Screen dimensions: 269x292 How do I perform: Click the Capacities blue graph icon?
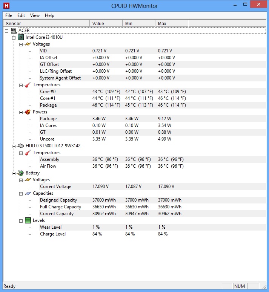click(28, 193)
